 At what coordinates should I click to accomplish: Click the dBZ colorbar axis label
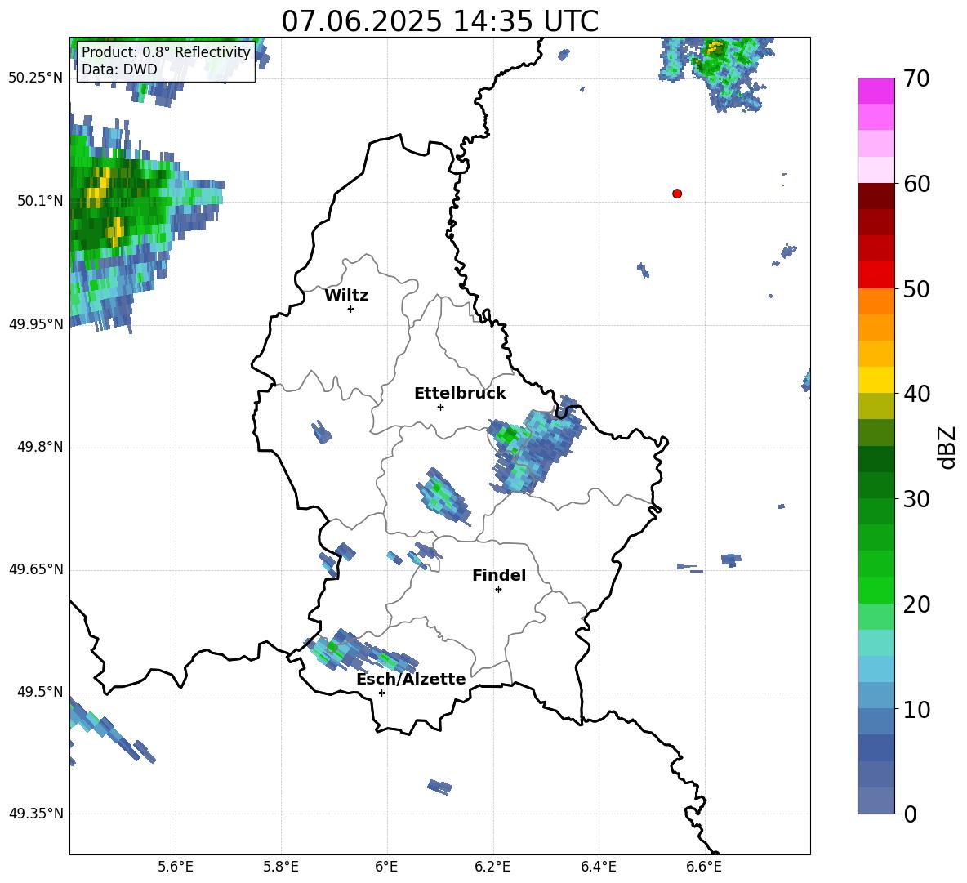pyautogui.click(x=948, y=447)
